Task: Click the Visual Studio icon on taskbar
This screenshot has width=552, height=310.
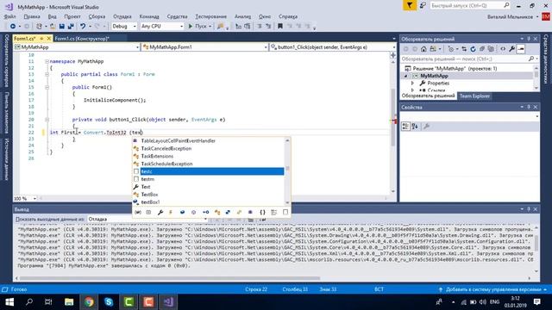Action: click(168, 302)
